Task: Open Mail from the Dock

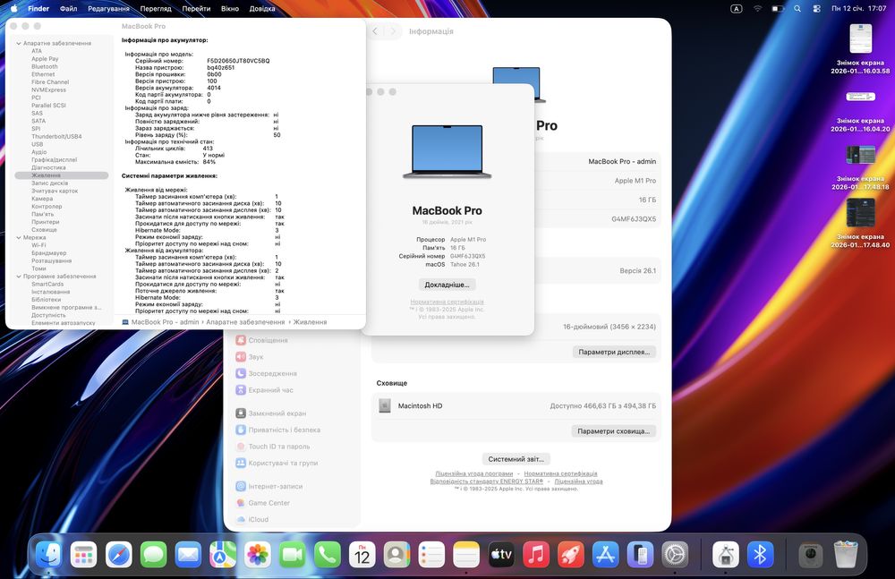Action: [x=188, y=554]
